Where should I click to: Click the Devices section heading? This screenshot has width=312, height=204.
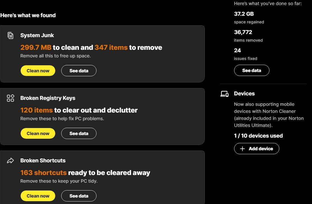[244, 93]
